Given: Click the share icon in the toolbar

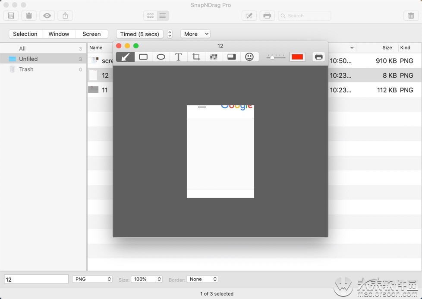Looking at the screenshot, I should tap(65, 16).
